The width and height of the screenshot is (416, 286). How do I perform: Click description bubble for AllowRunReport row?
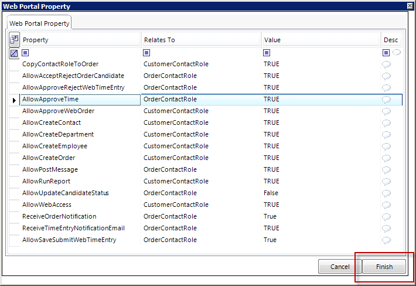(x=386, y=181)
